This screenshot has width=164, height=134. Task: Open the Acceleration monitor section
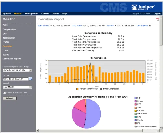click(9, 38)
